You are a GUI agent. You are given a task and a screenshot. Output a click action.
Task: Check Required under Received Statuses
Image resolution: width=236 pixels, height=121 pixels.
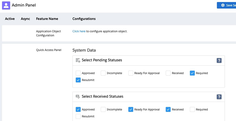pyautogui.click(x=192, y=109)
